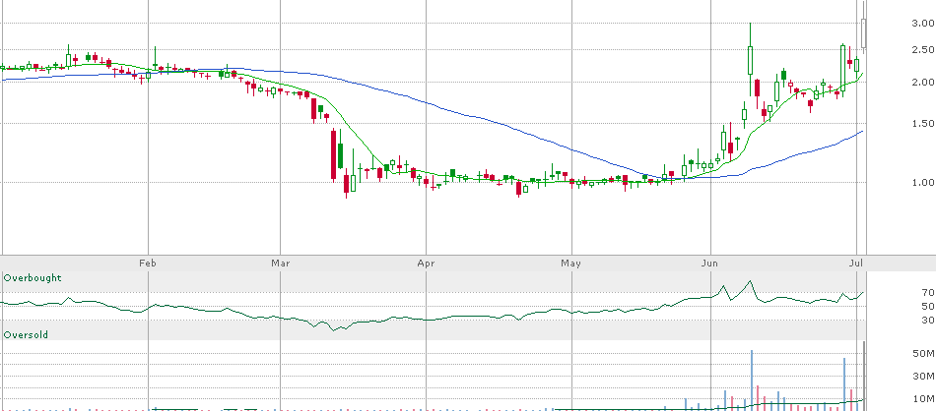Click the RSI 30 level label
The image size is (936, 411).
click(928, 320)
